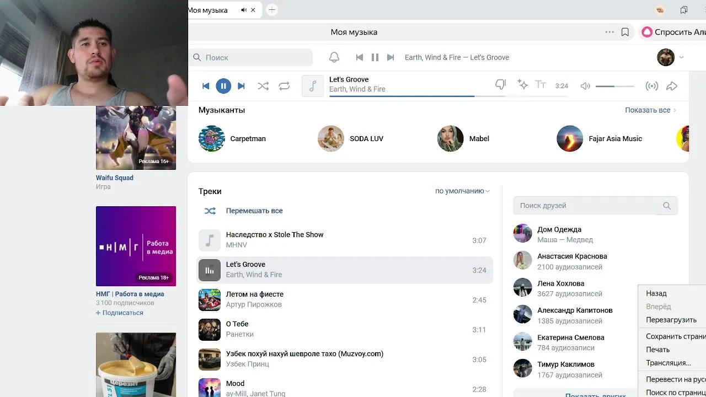Select Перезагрузить in context menu
The image size is (706, 397).
(672, 320)
